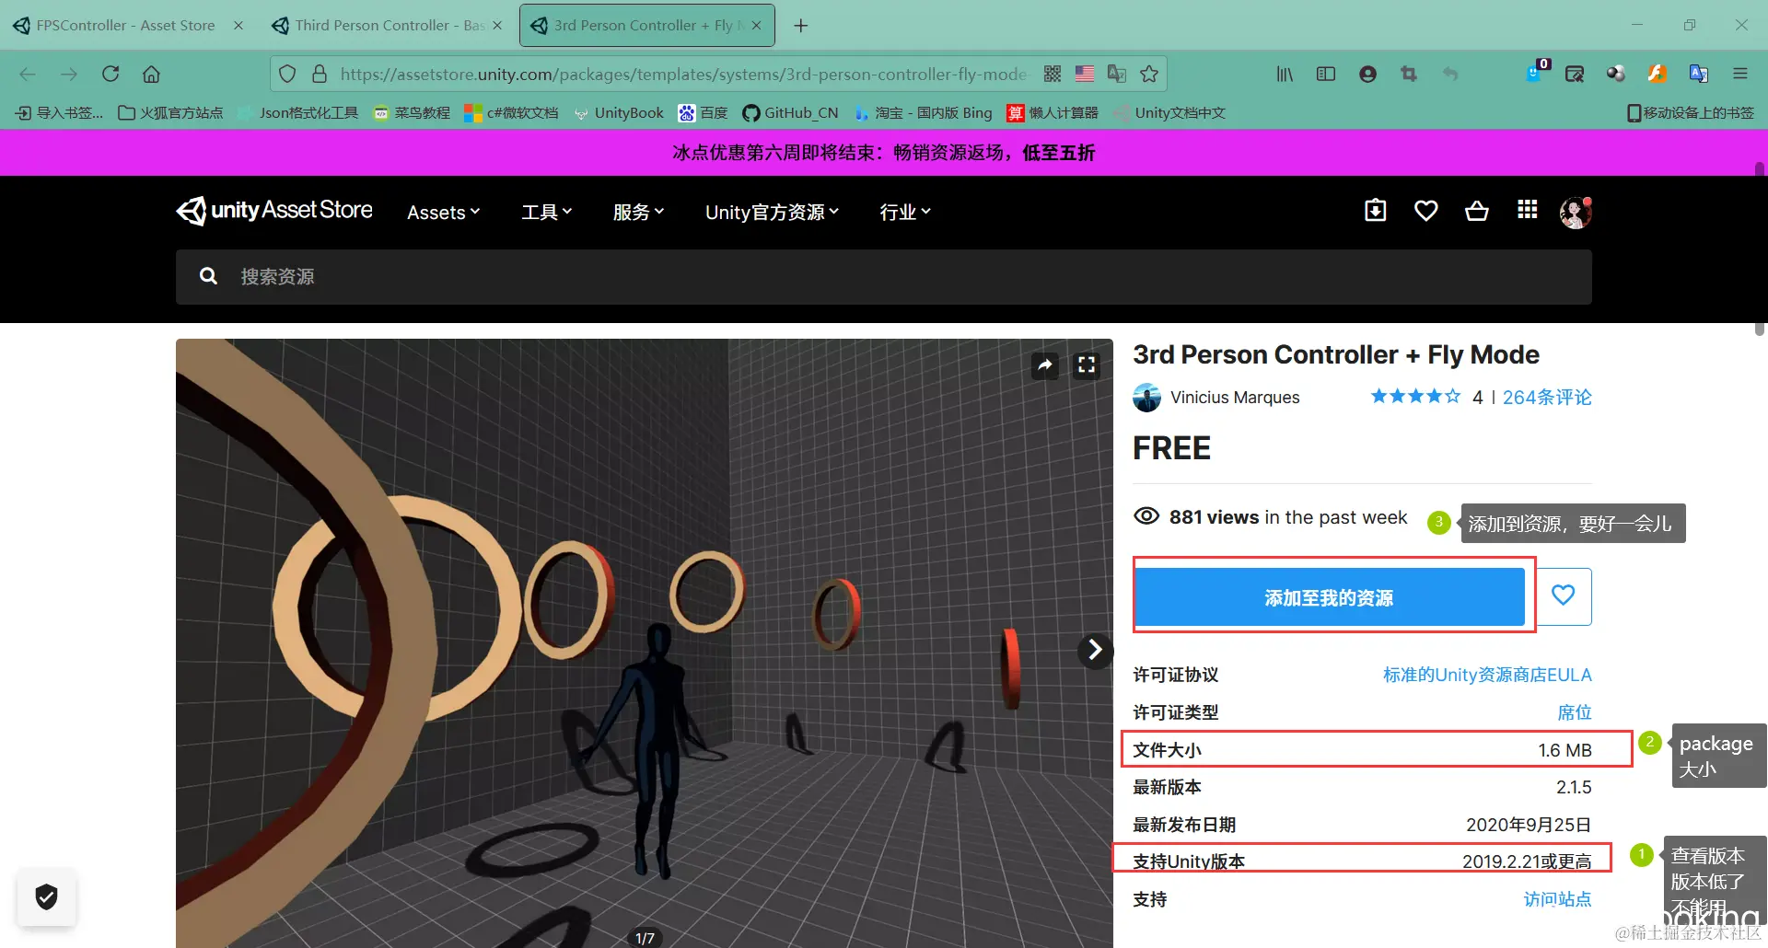Open the 火狐官方站点 bookmark folder
1768x948 pixels.
tap(171, 112)
